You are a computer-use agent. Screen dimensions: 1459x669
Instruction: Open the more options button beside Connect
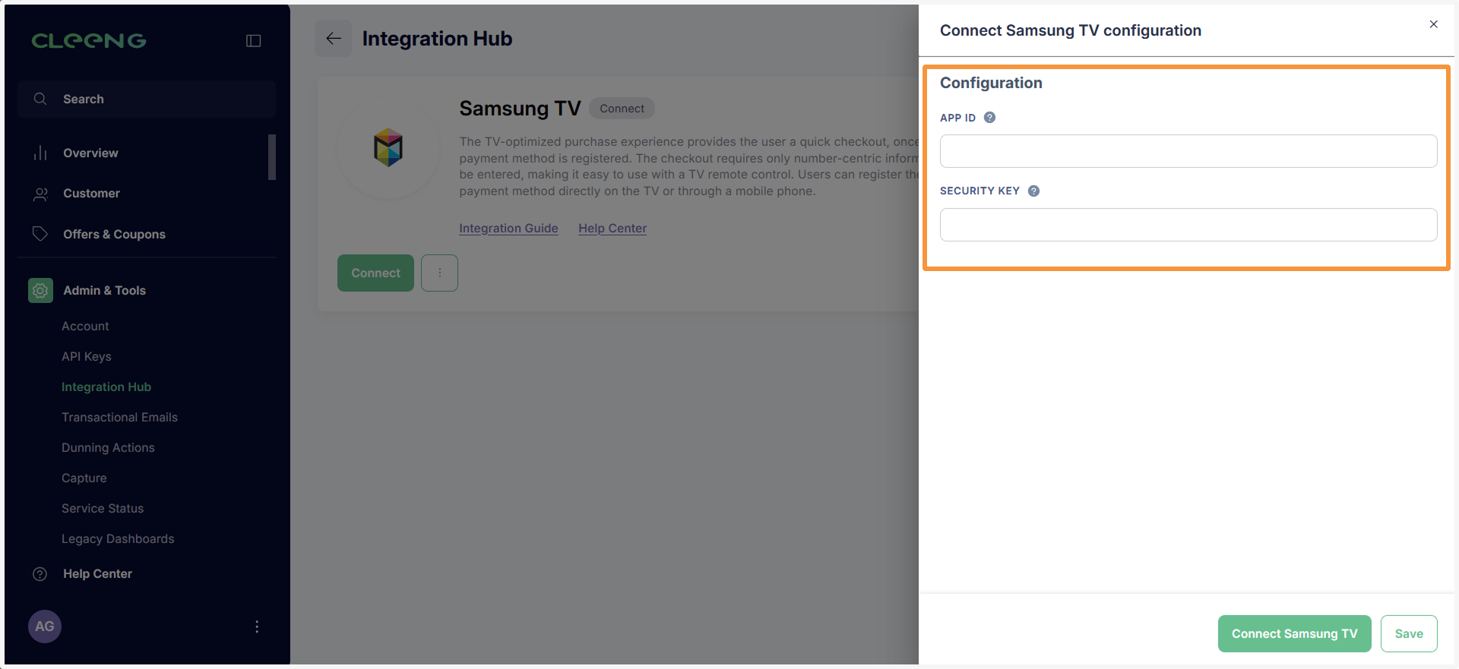pyautogui.click(x=439, y=273)
